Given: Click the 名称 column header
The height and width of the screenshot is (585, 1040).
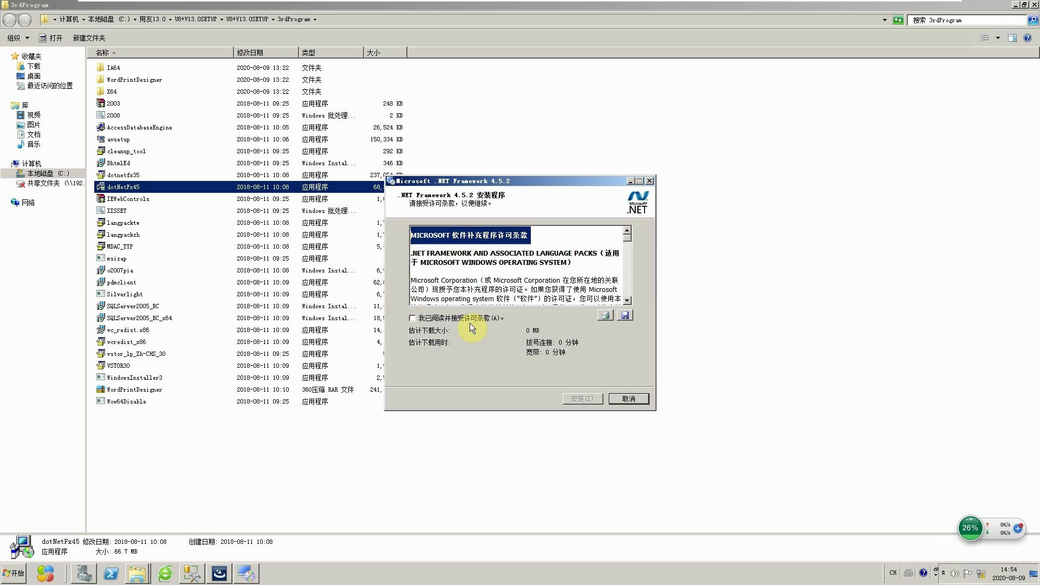Looking at the screenshot, I should click(x=103, y=53).
